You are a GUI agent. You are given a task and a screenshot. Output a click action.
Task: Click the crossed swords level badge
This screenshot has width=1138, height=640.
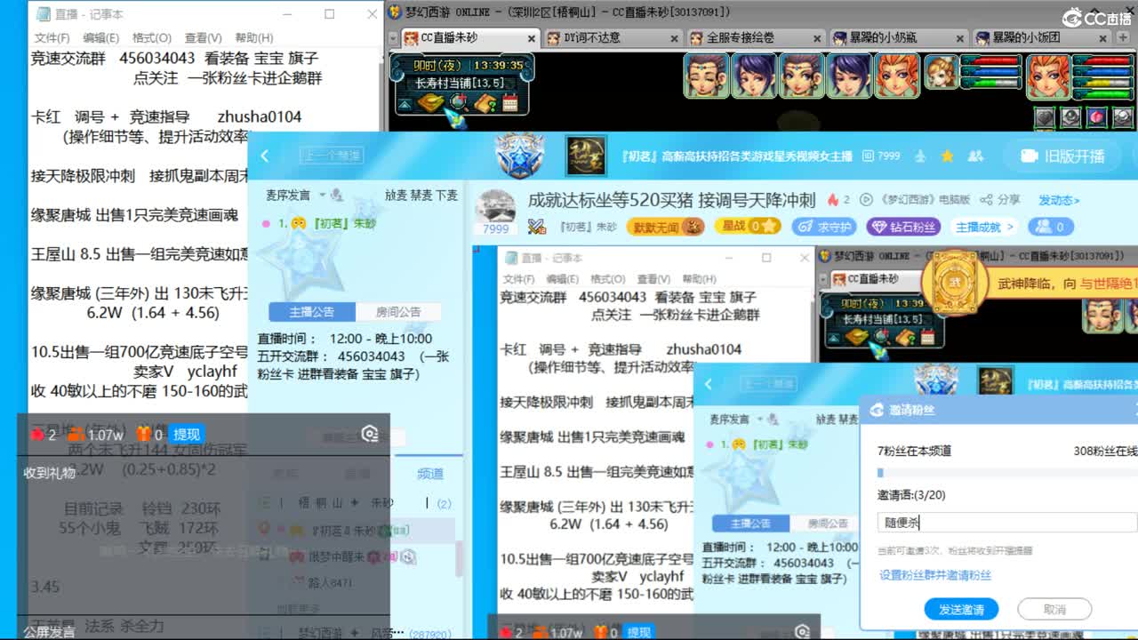pyautogui.click(x=536, y=227)
